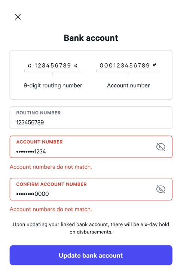Reveal the hidden account number digits
The height and width of the screenshot is (274, 180).
click(x=161, y=147)
